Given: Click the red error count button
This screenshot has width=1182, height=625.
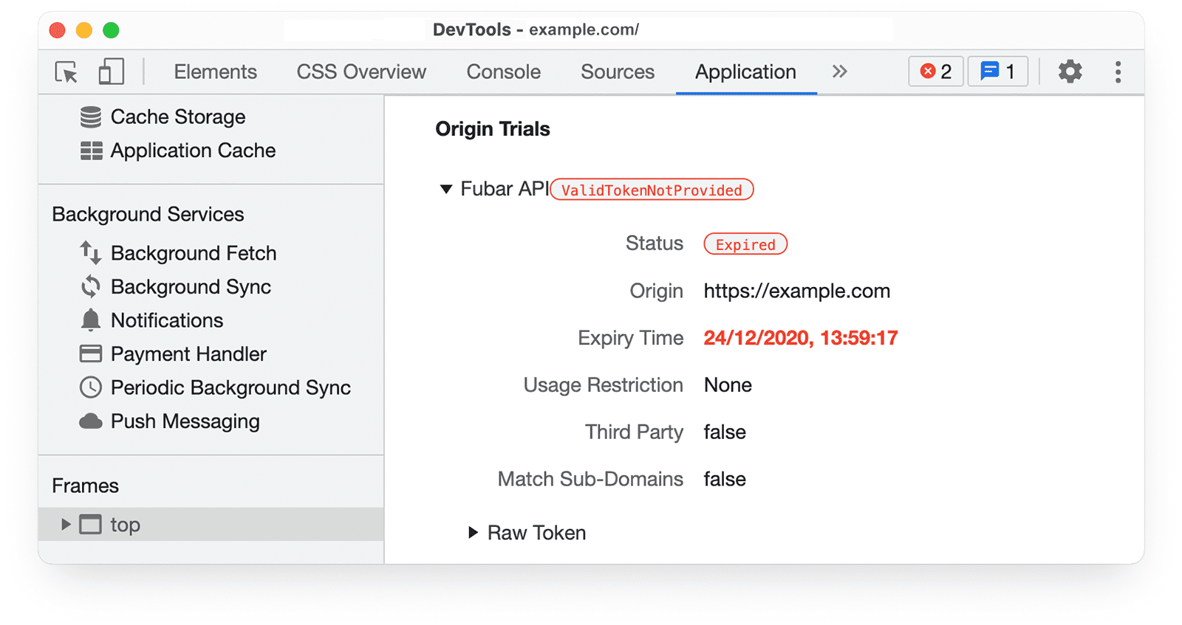Looking at the screenshot, I should click(x=935, y=72).
